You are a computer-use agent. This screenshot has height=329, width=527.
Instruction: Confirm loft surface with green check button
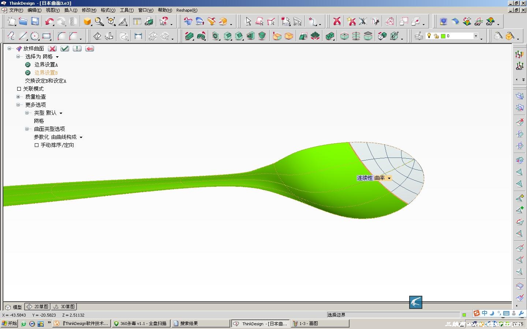(x=65, y=49)
